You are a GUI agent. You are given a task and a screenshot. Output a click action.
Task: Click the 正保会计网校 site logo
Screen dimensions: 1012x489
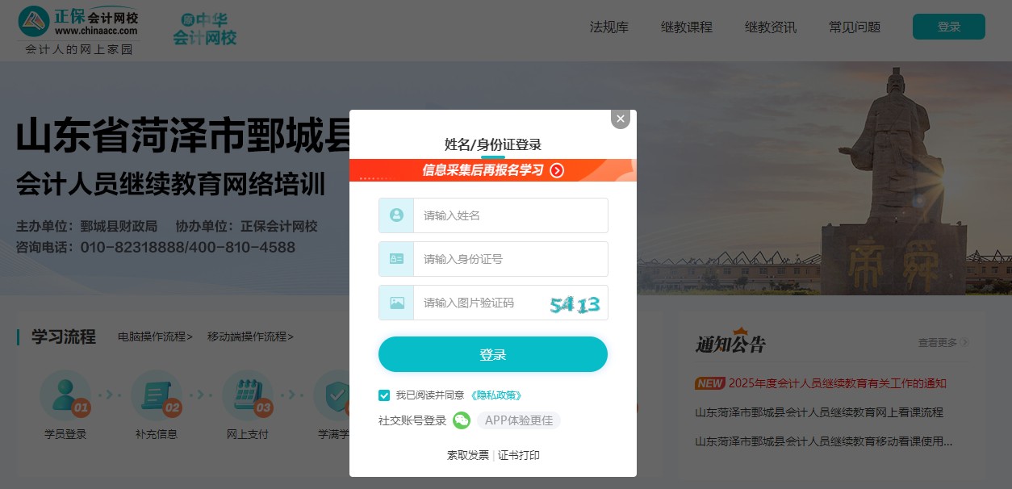point(77,22)
